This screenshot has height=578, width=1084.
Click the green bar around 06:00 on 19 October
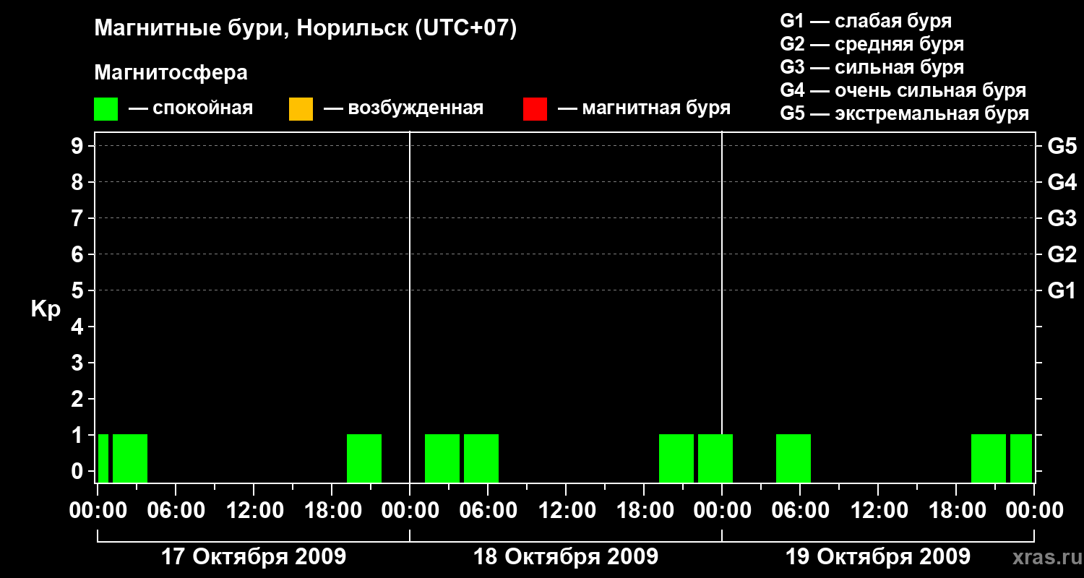793,458
